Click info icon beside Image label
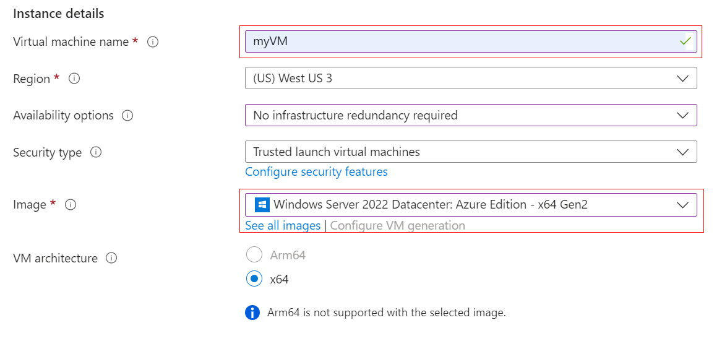 [71, 205]
